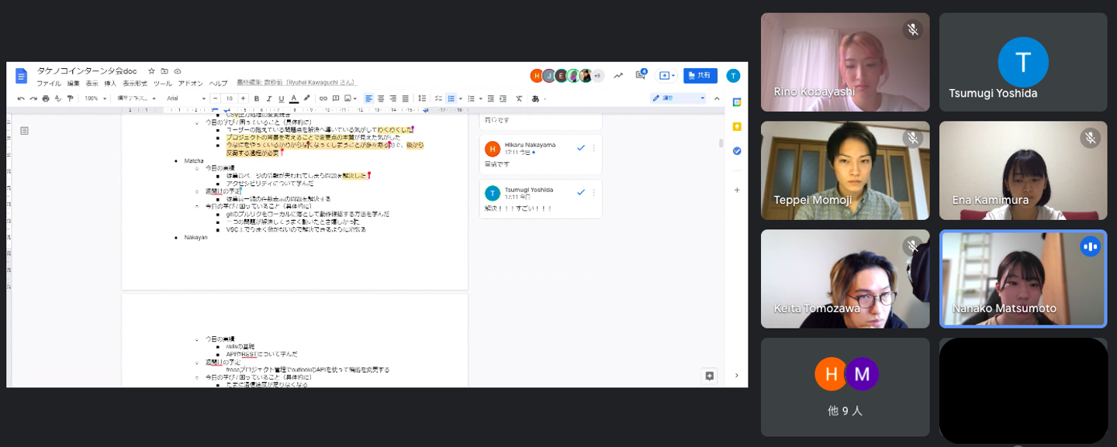This screenshot has height=447, width=1117.
Task: Open the paragraph style dropdown
Action: [137, 98]
